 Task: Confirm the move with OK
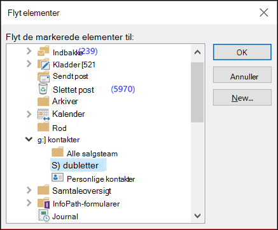pyautogui.click(x=242, y=52)
